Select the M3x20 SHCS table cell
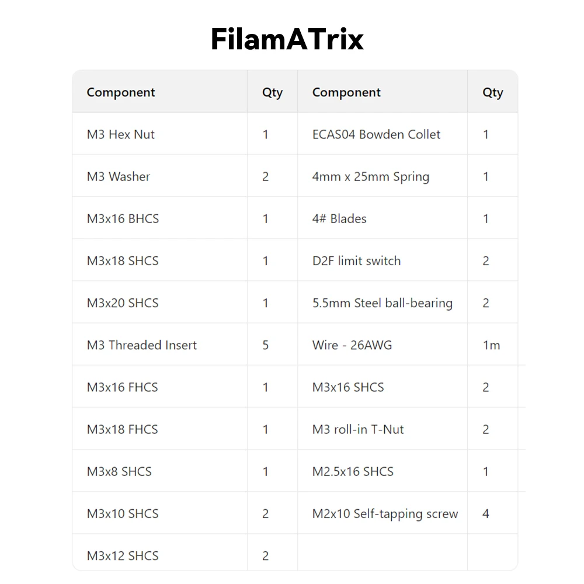The width and height of the screenshot is (584, 584). click(123, 303)
